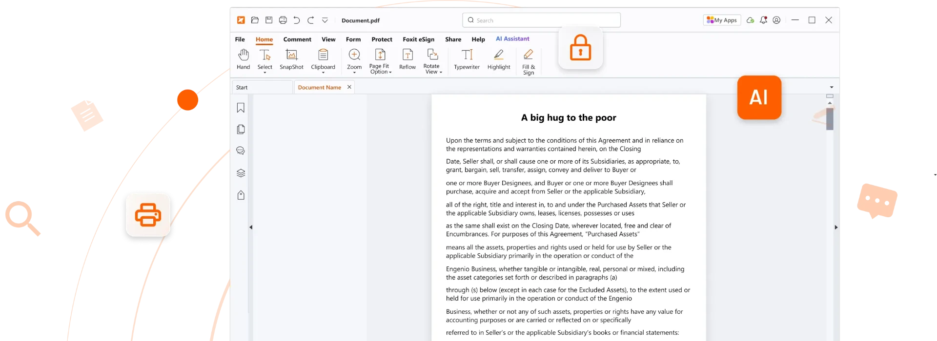Switch to the Start document tab

(x=262, y=87)
